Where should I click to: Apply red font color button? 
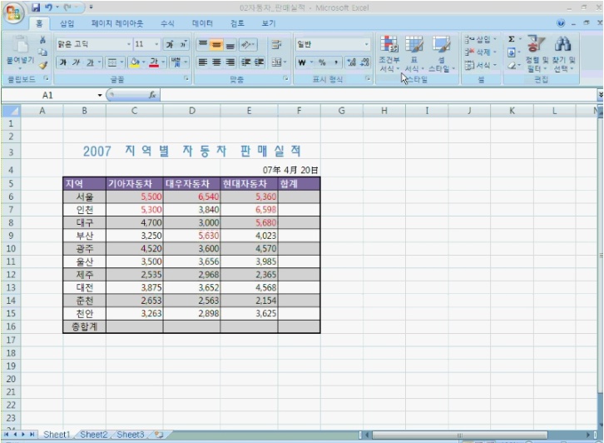pyautogui.click(x=154, y=62)
